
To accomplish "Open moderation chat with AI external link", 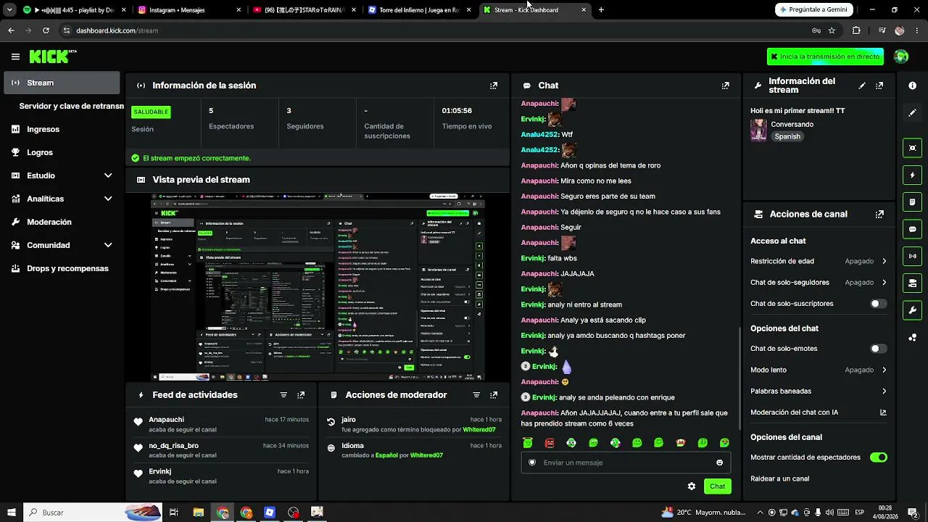I will point(883,413).
